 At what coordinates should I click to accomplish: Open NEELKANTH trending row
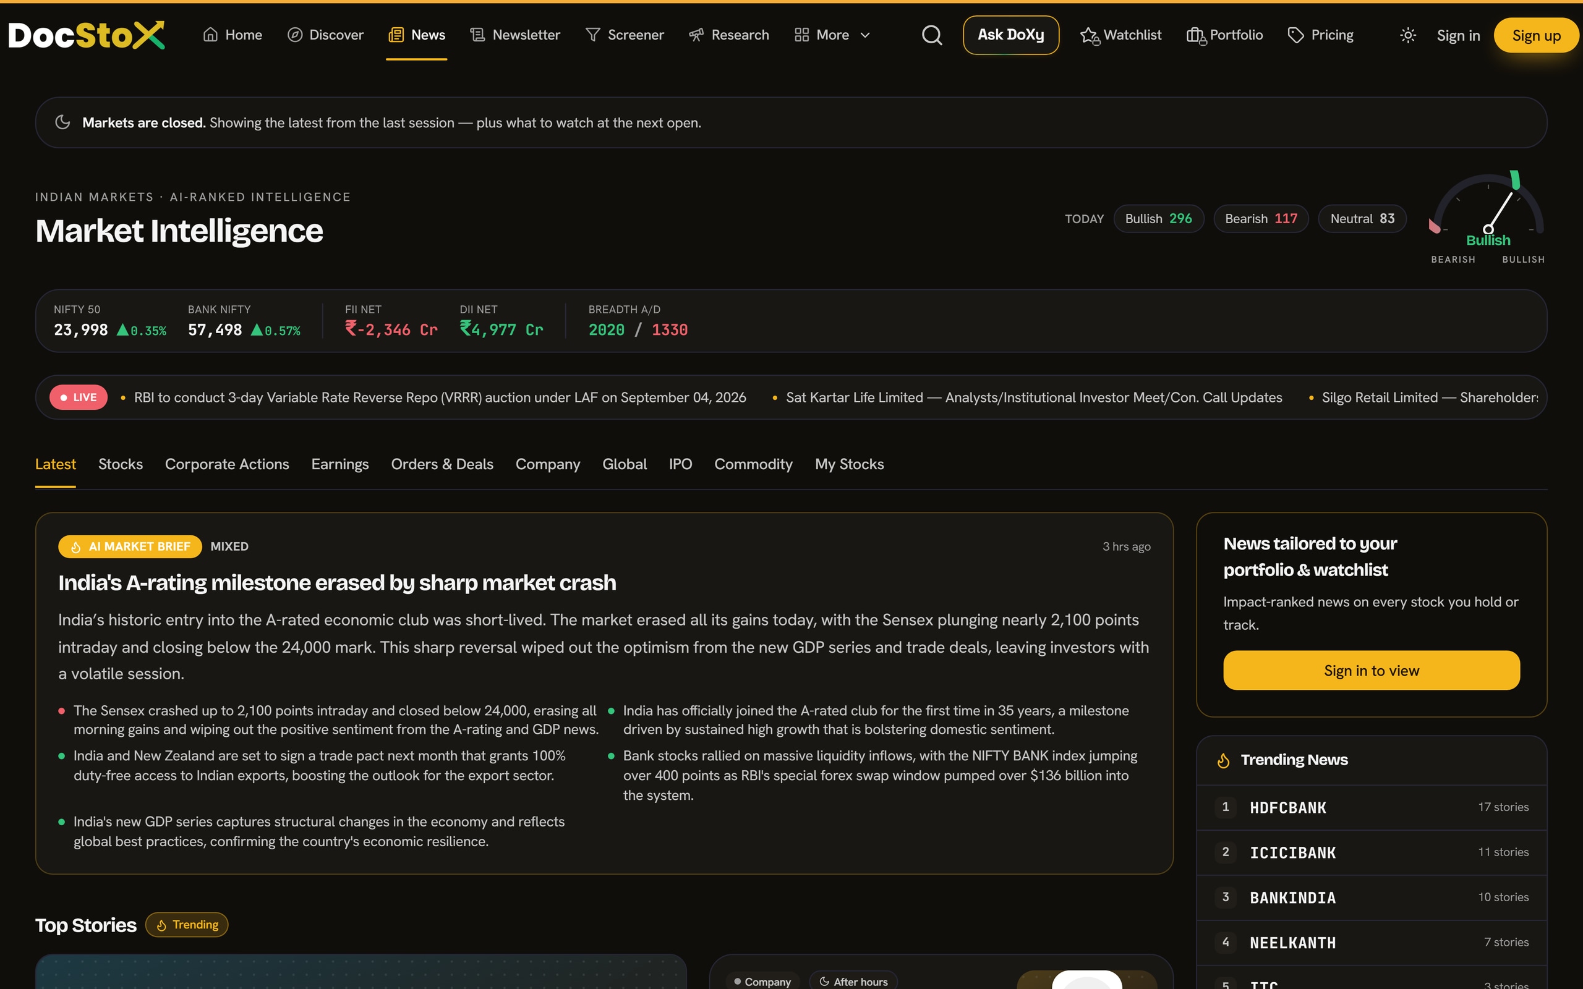1371,943
